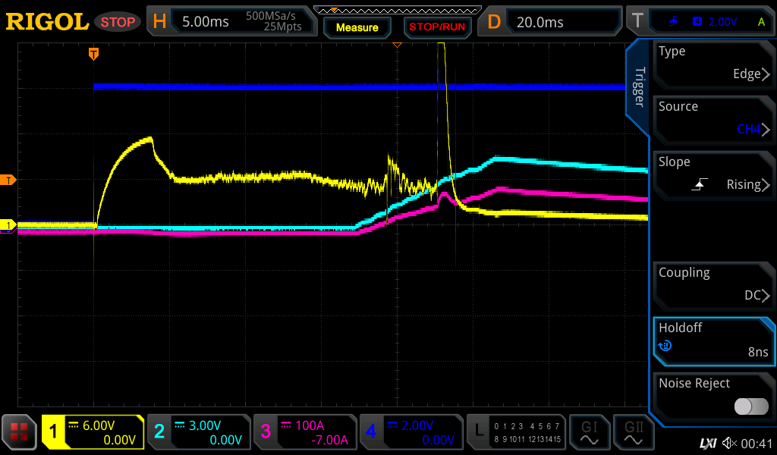Click the RIGOL logo
This screenshot has width=777, height=455.
(47, 22)
